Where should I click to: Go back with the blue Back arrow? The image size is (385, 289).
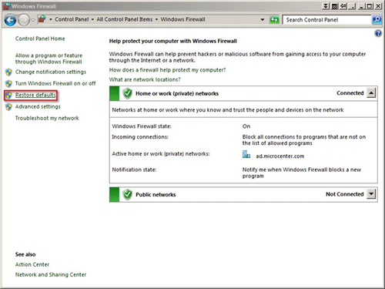[11, 20]
